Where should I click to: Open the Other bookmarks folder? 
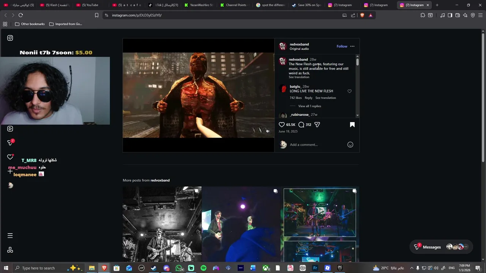coord(30,24)
